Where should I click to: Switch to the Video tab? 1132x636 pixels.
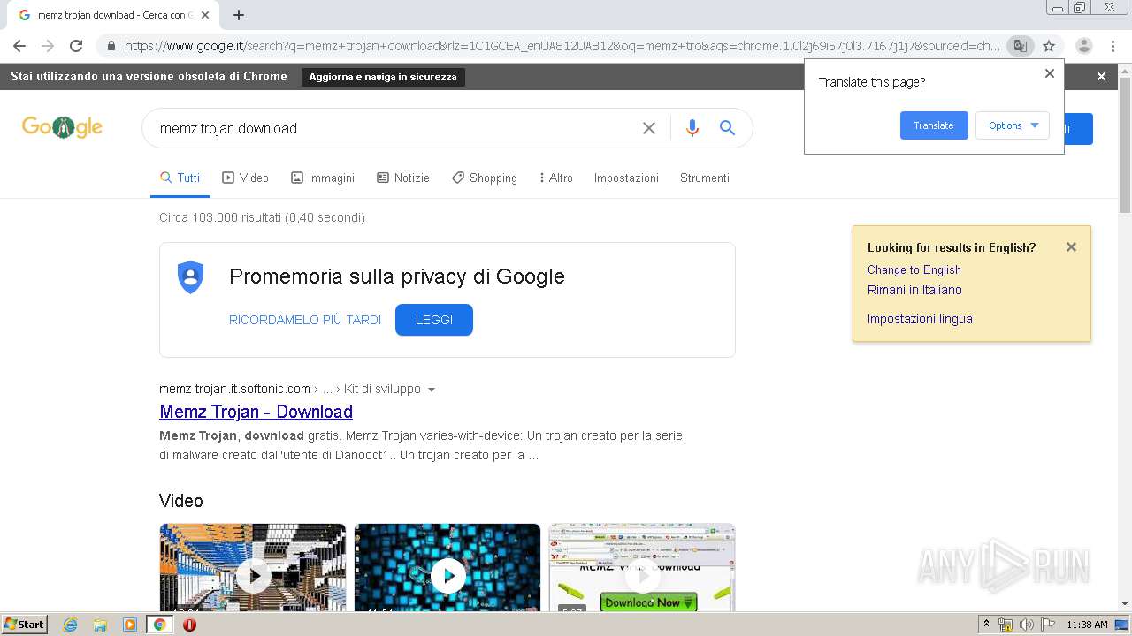click(x=245, y=178)
